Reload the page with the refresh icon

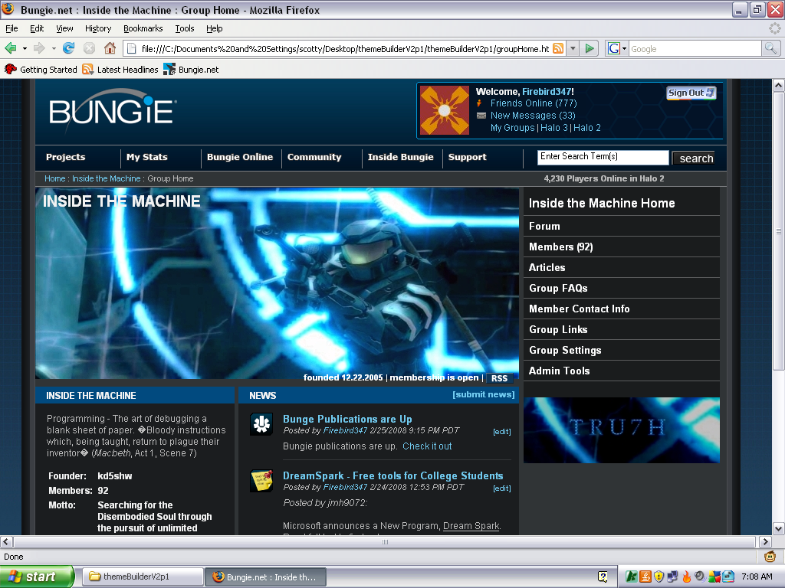point(69,48)
